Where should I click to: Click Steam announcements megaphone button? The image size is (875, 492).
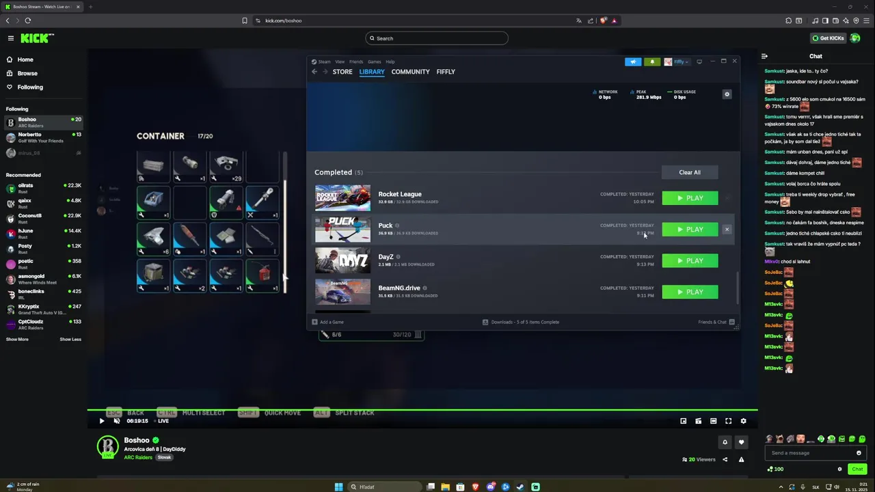point(633,61)
